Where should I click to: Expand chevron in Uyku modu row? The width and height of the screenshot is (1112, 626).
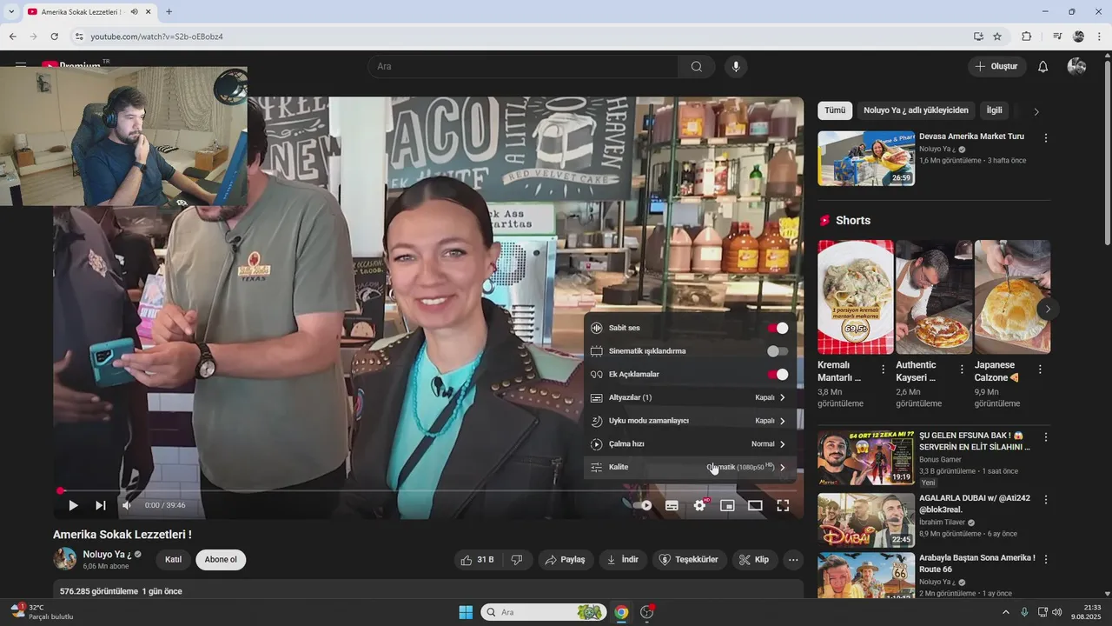[x=783, y=421]
